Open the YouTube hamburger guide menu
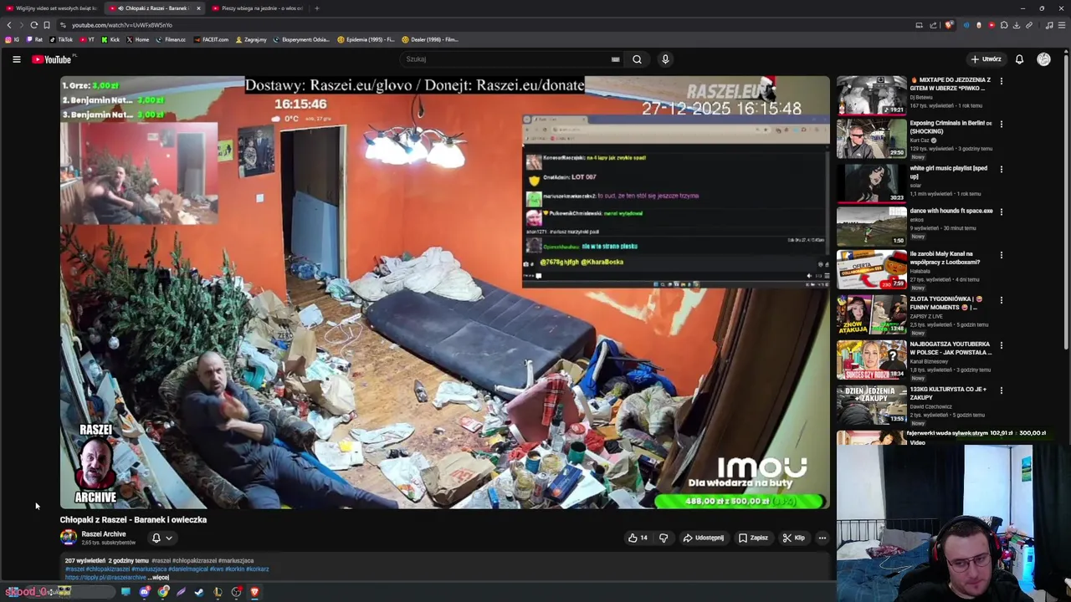This screenshot has height=602, width=1071. (x=16, y=59)
